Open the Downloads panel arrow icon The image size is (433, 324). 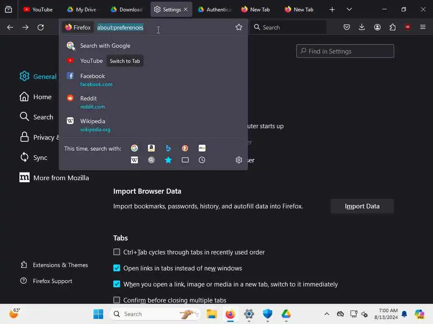click(362, 27)
